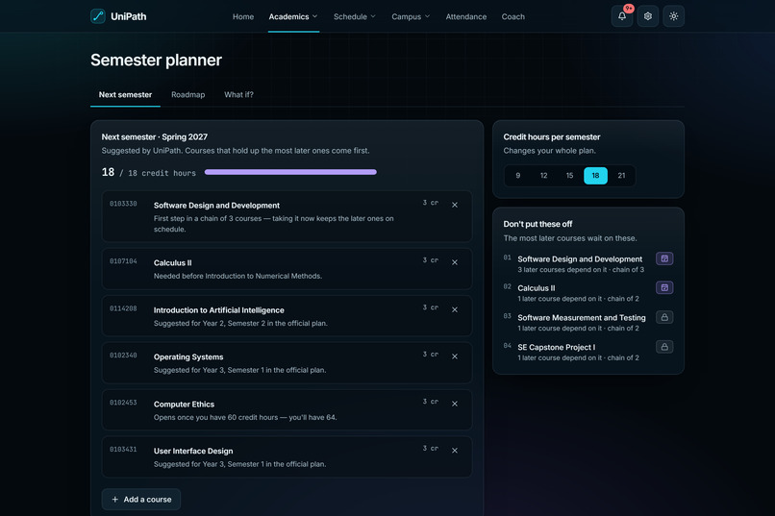This screenshot has height=516, width=775.
Task: Remove Software Design and Development course
Action: pyautogui.click(x=454, y=205)
